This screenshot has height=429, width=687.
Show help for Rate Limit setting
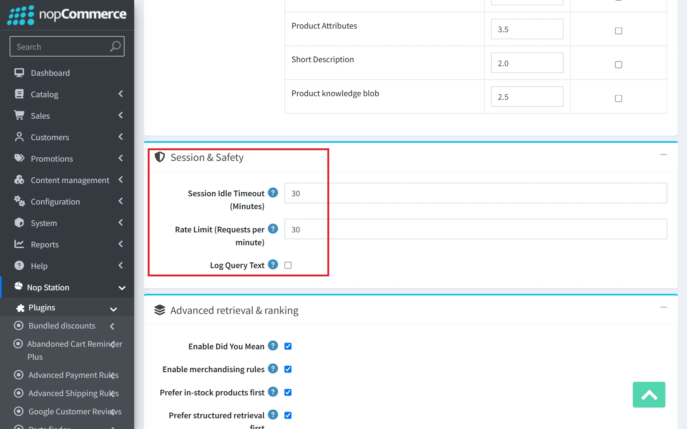coord(273,229)
